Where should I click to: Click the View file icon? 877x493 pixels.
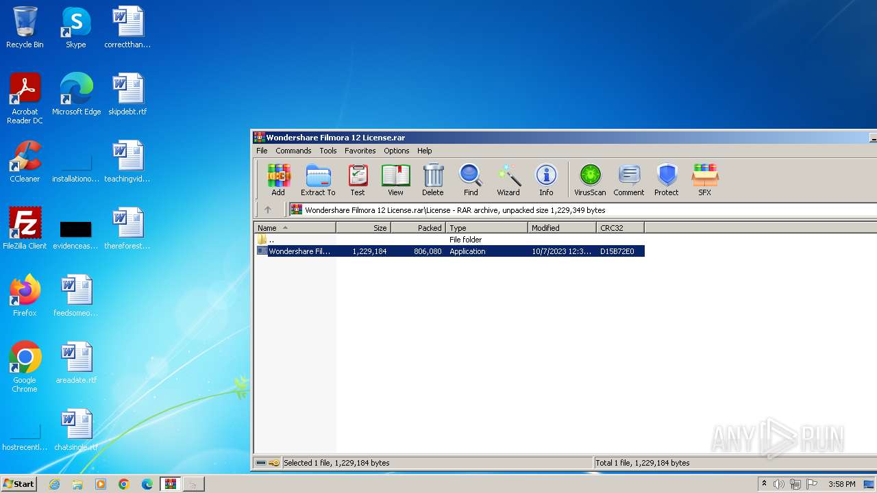click(395, 180)
